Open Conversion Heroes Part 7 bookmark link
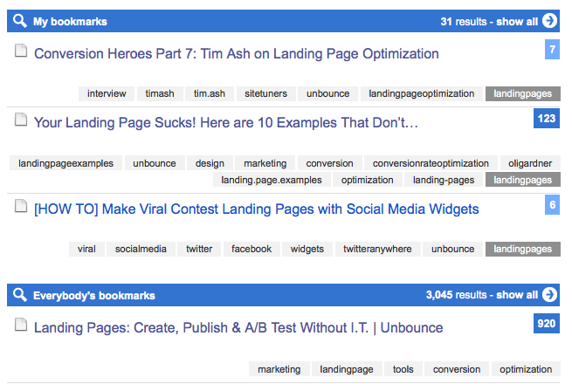Viewport: 572px width, 384px height. click(236, 54)
